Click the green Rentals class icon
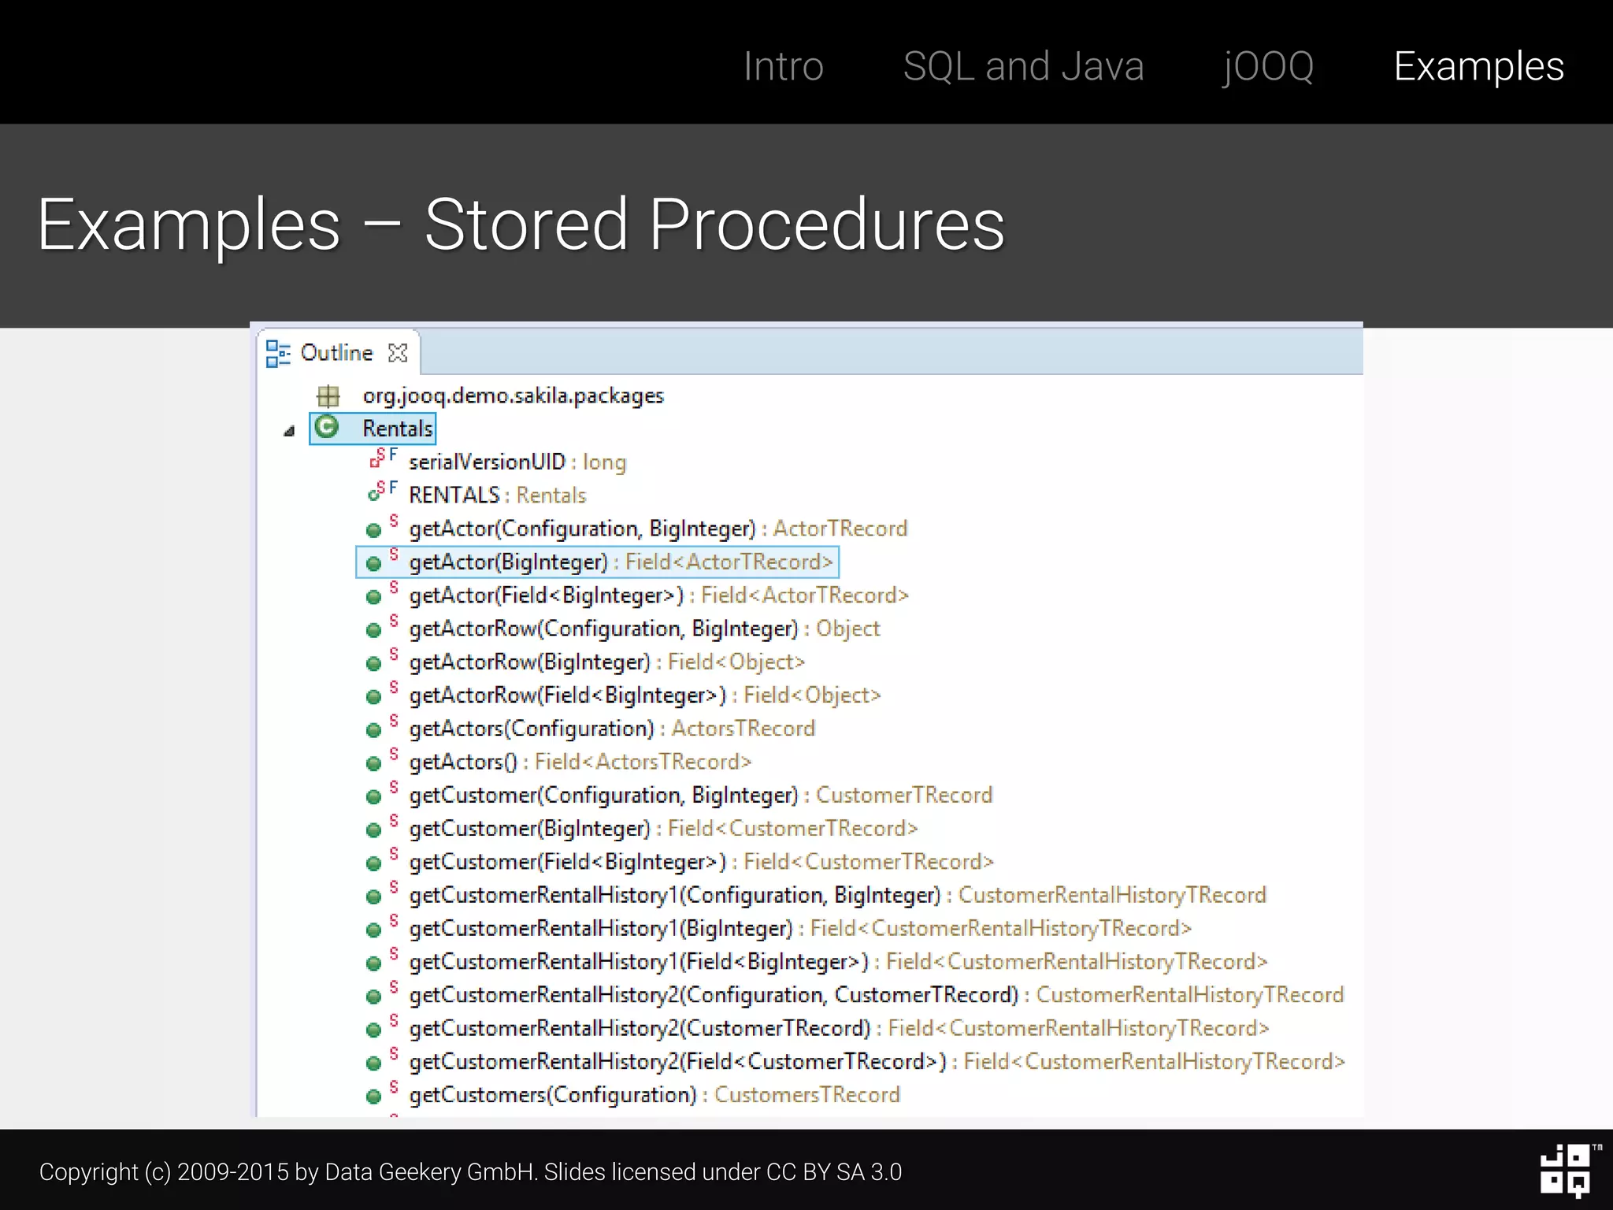This screenshot has height=1210, width=1613. pyautogui.click(x=327, y=428)
